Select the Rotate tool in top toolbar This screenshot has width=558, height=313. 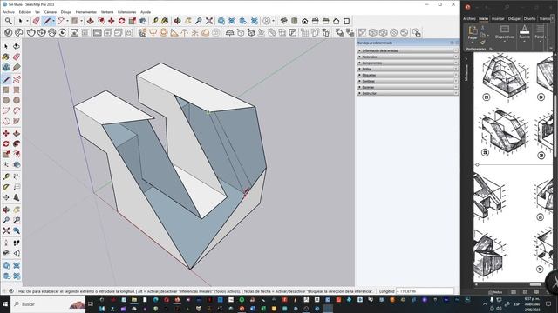tap(122, 21)
